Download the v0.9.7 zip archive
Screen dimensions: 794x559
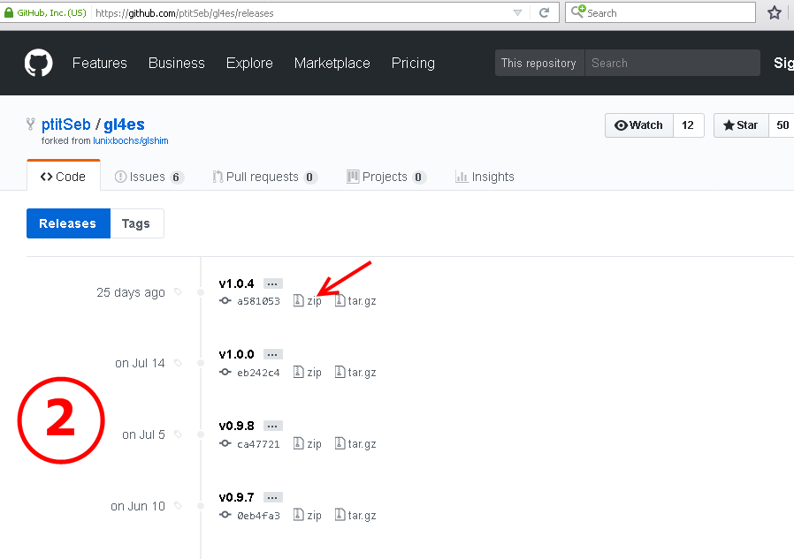(x=314, y=516)
